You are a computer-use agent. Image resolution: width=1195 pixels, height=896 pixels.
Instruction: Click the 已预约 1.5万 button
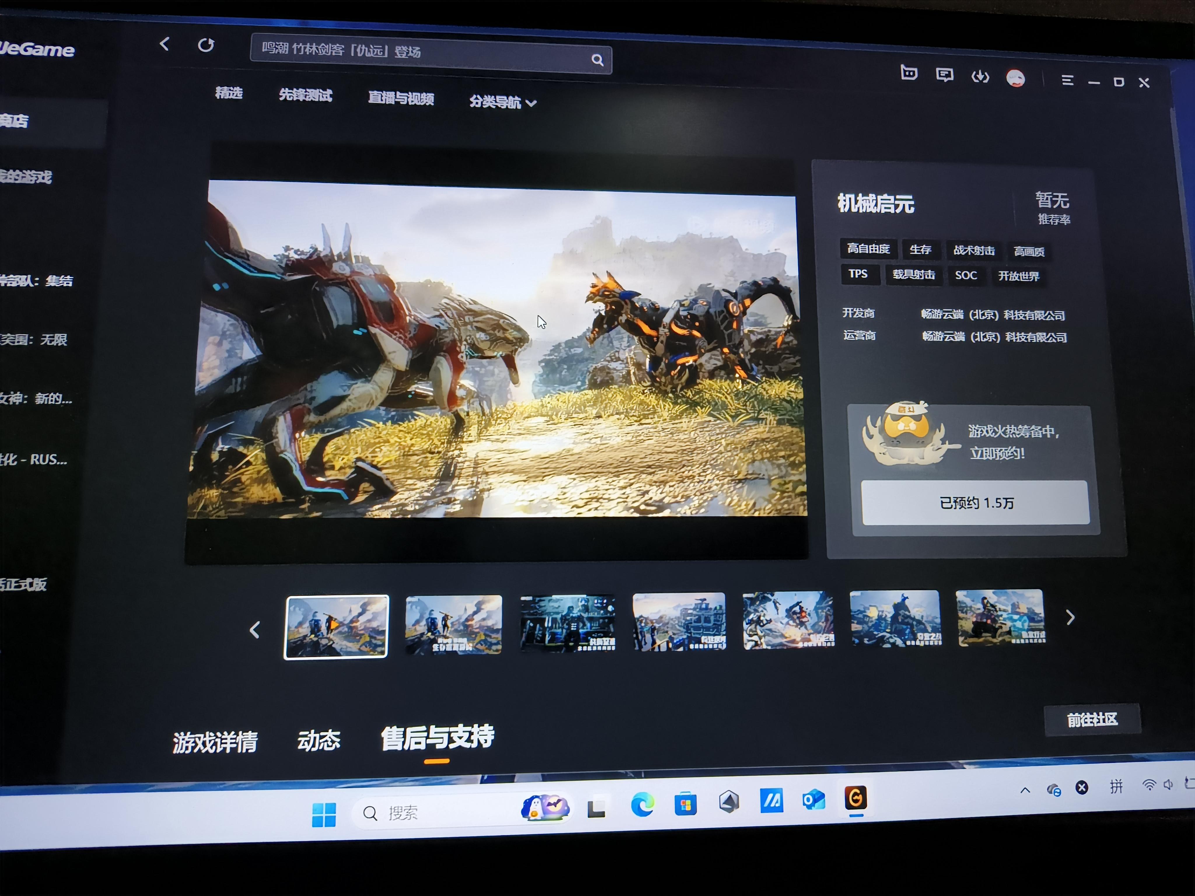(975, 503)
